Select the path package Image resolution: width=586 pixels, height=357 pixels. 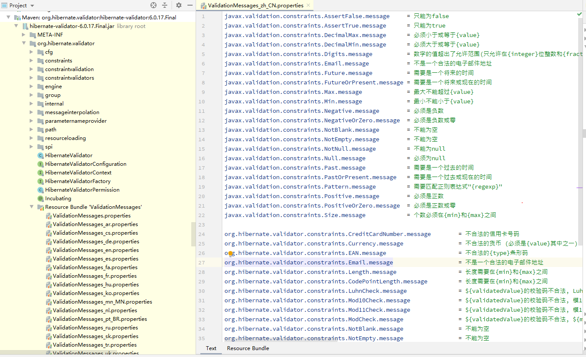[51, 129]
